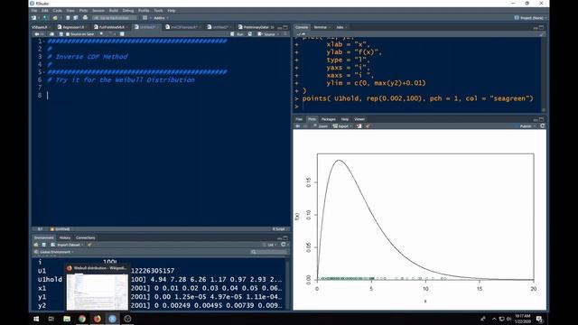Click the editor save document icon
Screen dimensions: 578x325
coord(61,34)
